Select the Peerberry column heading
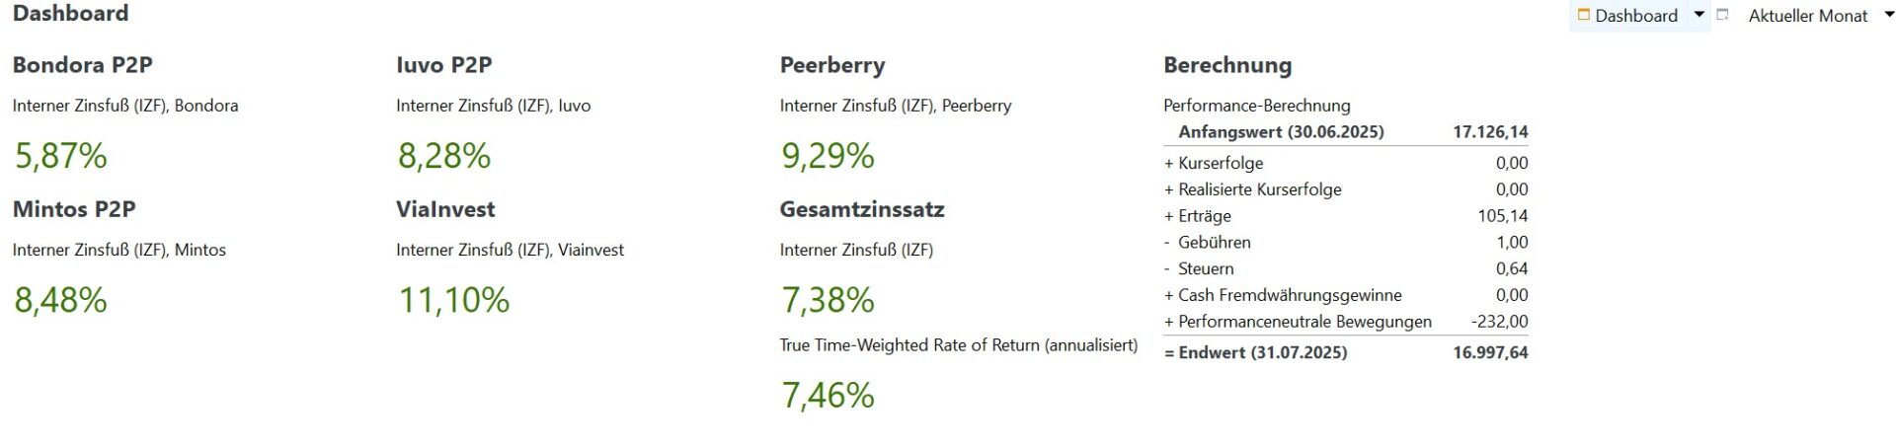This screenshot has width=1896, height=448. pyautogui.click(x=832, y=66)
